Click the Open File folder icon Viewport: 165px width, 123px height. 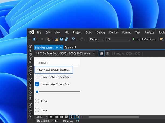pyautogui.click(x=56, y=39)
